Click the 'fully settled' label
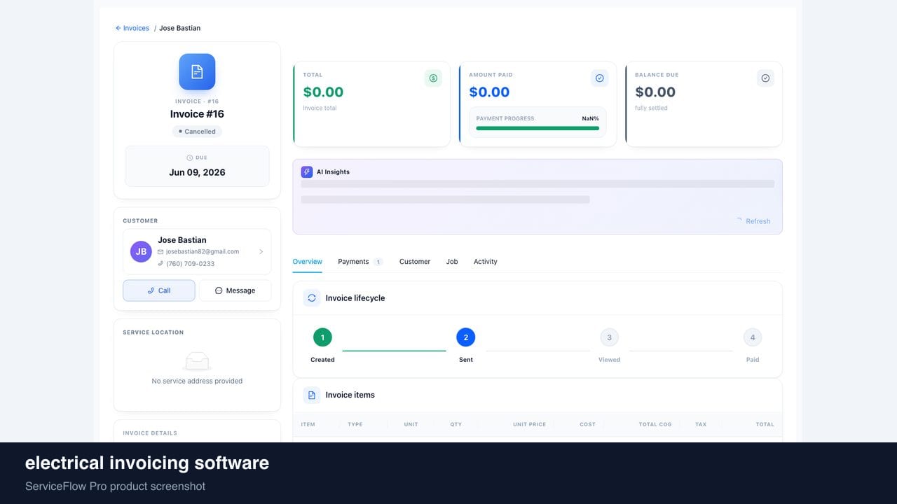The image size is (897, 504). point(651,108)
